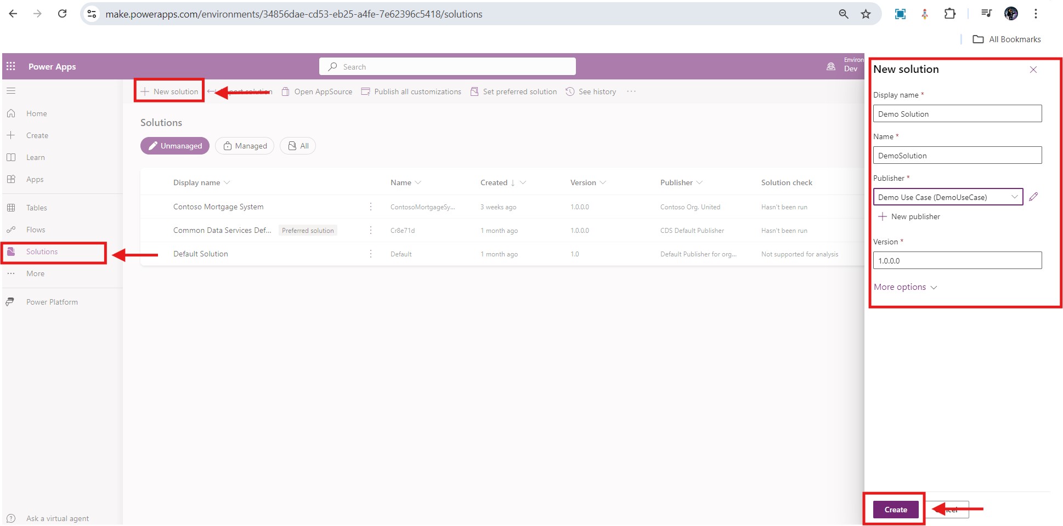Open the Power Apps app launcher waffle
Screen dimensions: 1063x526
coord(10,66)
